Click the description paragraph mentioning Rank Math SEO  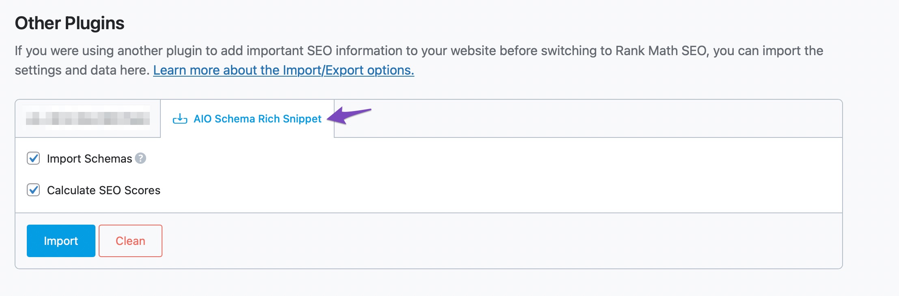point(419,60)
